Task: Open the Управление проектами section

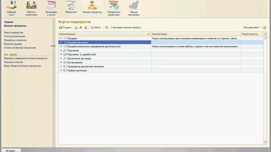Action: [x=113, y=8]
